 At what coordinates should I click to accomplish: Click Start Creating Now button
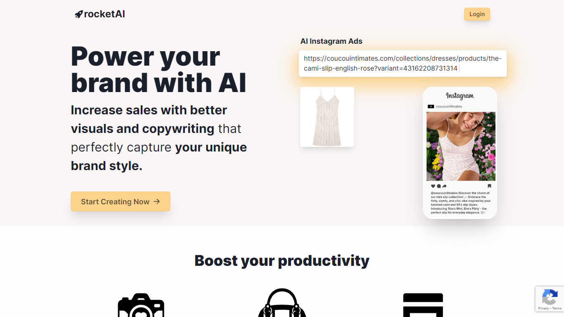coord(121,201)
